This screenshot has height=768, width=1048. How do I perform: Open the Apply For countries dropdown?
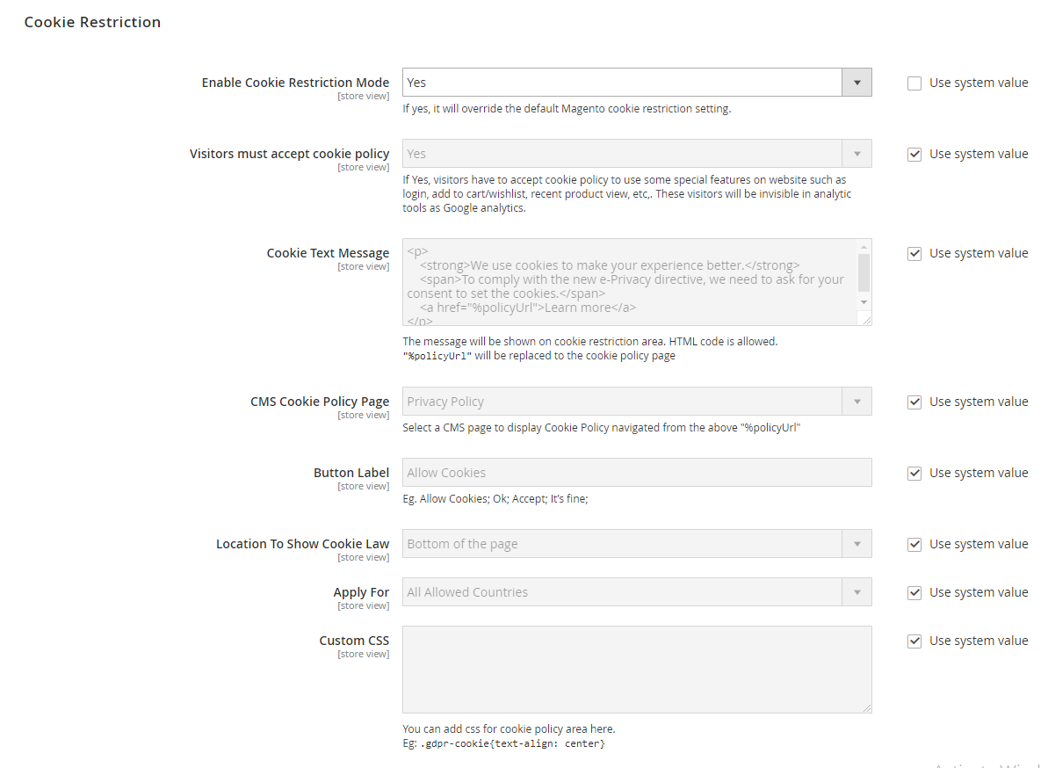tap(636, 592)
